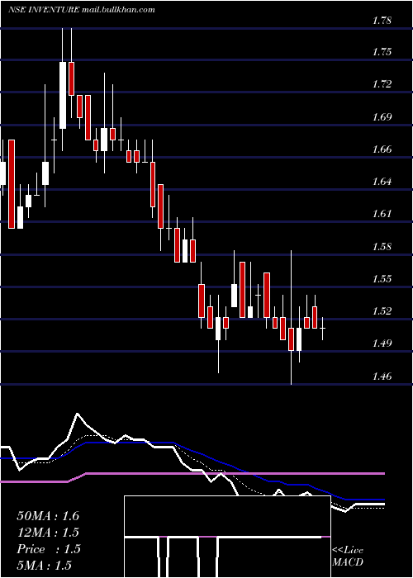The height and width of the screenshot is (578, 413).
Task: Click the NSE INVENTURE mail.bullkhan.com title text
Action: click(x=81, y=10)
